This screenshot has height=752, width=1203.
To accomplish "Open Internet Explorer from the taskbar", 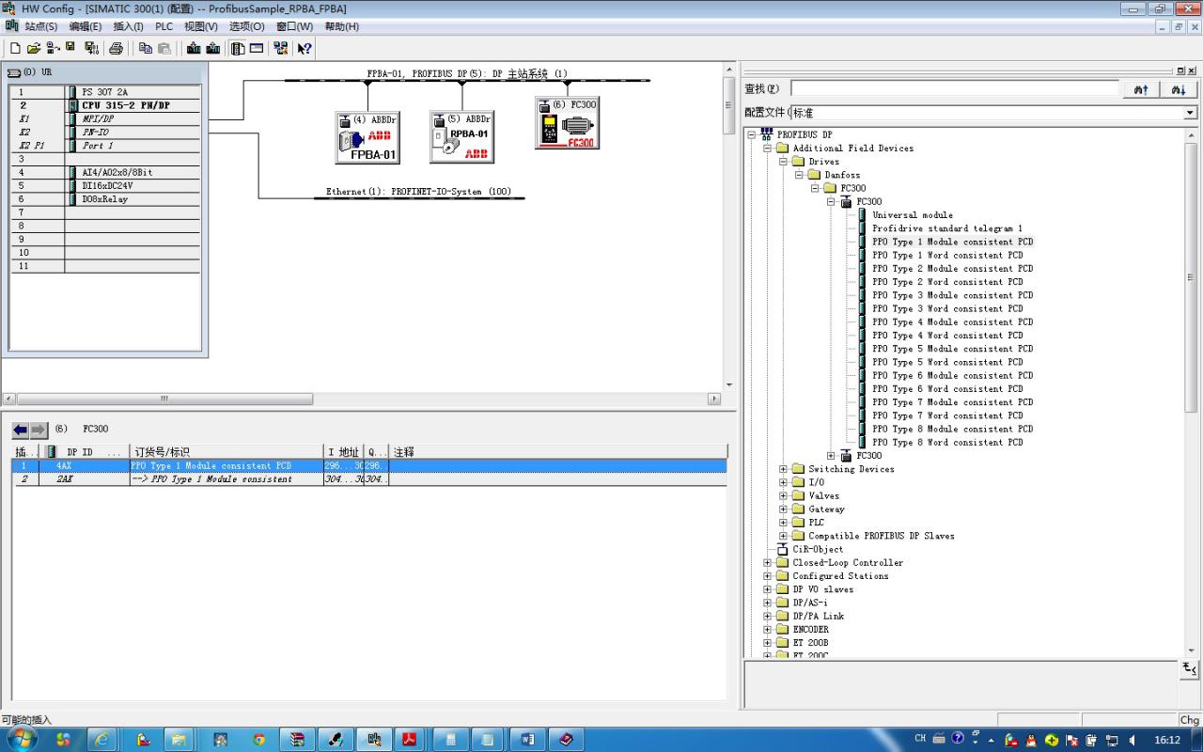I will [x=102, y=740].
